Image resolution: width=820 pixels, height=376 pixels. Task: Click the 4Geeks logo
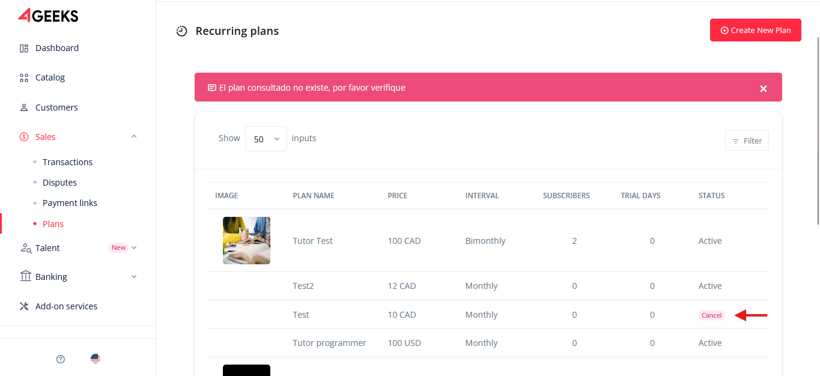[x=48, y=16]
